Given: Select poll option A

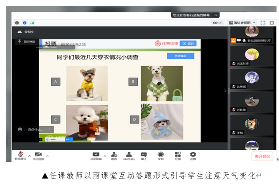Looking at the screenshot, I should click(55, 81).
